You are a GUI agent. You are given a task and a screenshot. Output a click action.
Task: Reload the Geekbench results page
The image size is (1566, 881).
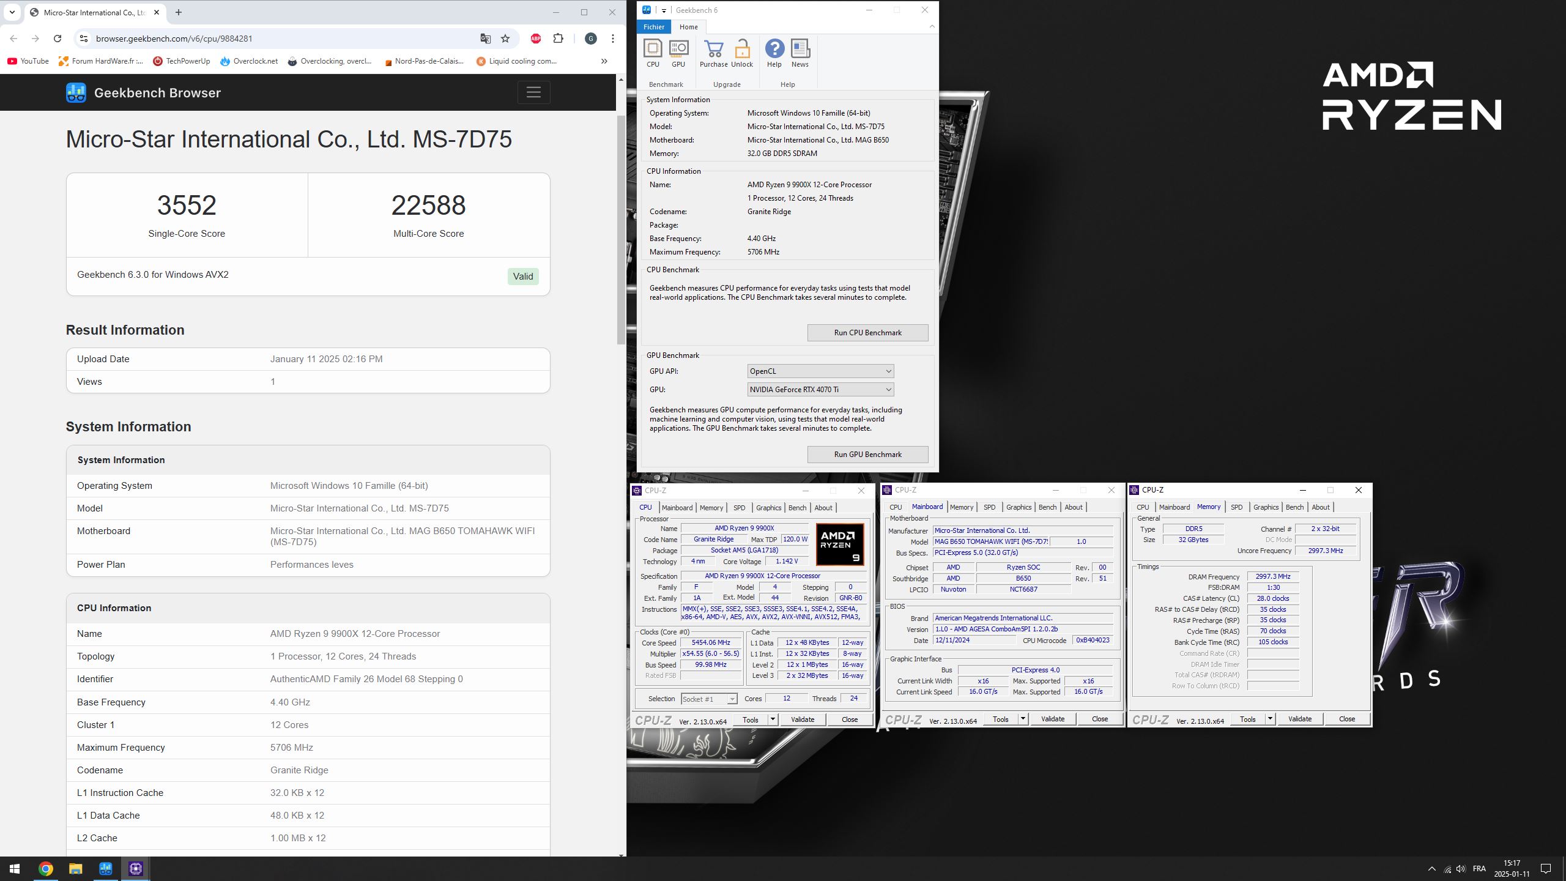(x=58, y=39)
